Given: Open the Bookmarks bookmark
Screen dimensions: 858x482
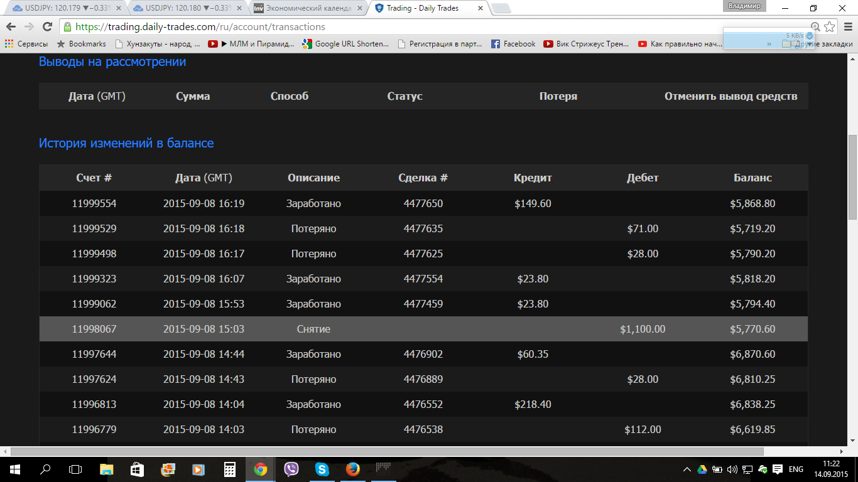Looking at the screenshot, I should tap(81, 44).
